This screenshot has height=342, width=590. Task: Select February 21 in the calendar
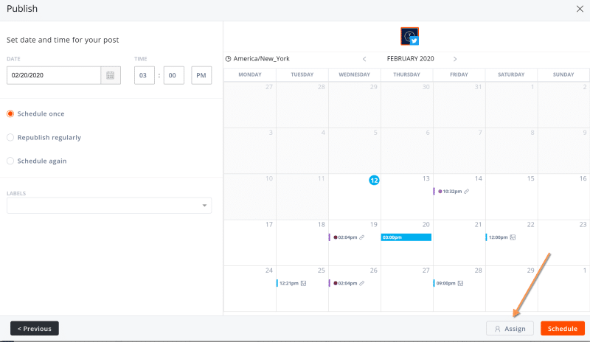tap(478, 224)
